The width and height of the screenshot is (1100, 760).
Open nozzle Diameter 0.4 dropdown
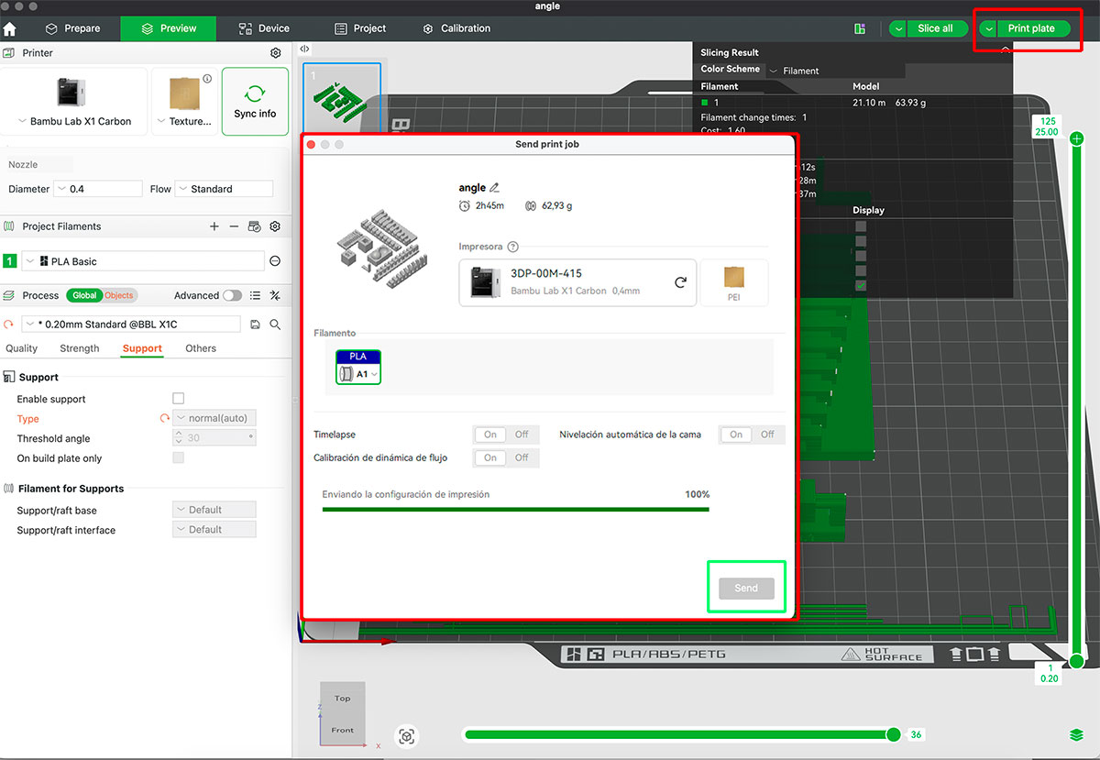98,189
